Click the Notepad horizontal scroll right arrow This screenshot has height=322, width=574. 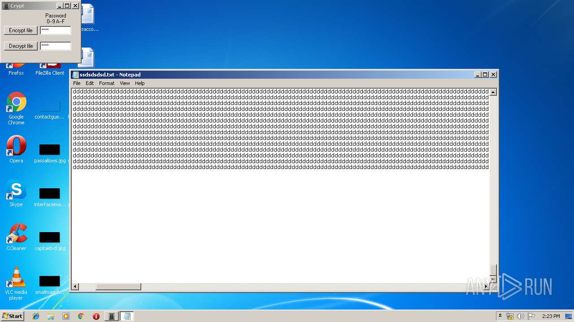486,286
